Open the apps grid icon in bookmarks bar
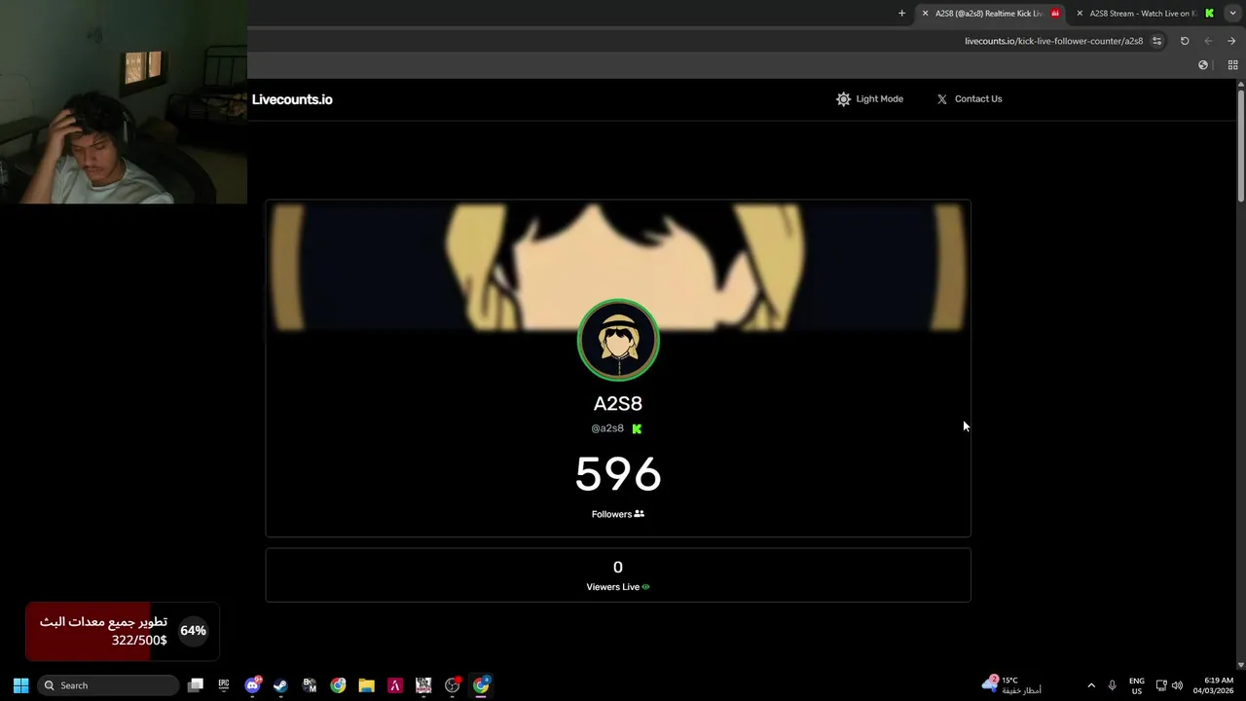The width and height of the screenshot is (1246, 701). [1232, 65]
